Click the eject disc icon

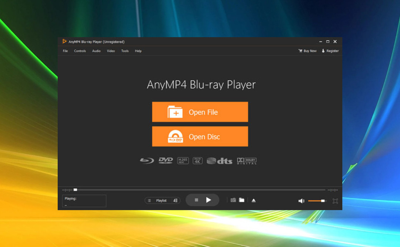point(254,200)
